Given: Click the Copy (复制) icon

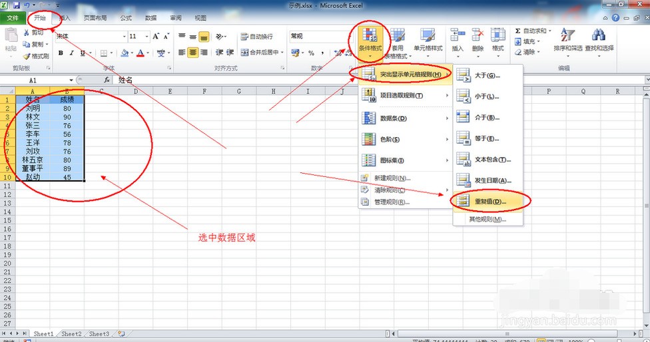Looking at the screenshot, I should tap(27, 44).
